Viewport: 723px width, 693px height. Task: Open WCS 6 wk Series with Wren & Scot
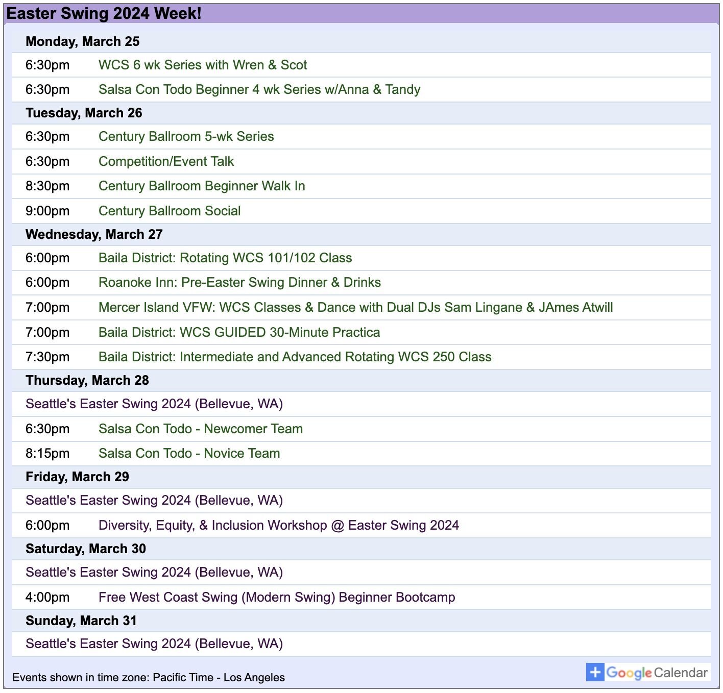(x=203, y=65)
